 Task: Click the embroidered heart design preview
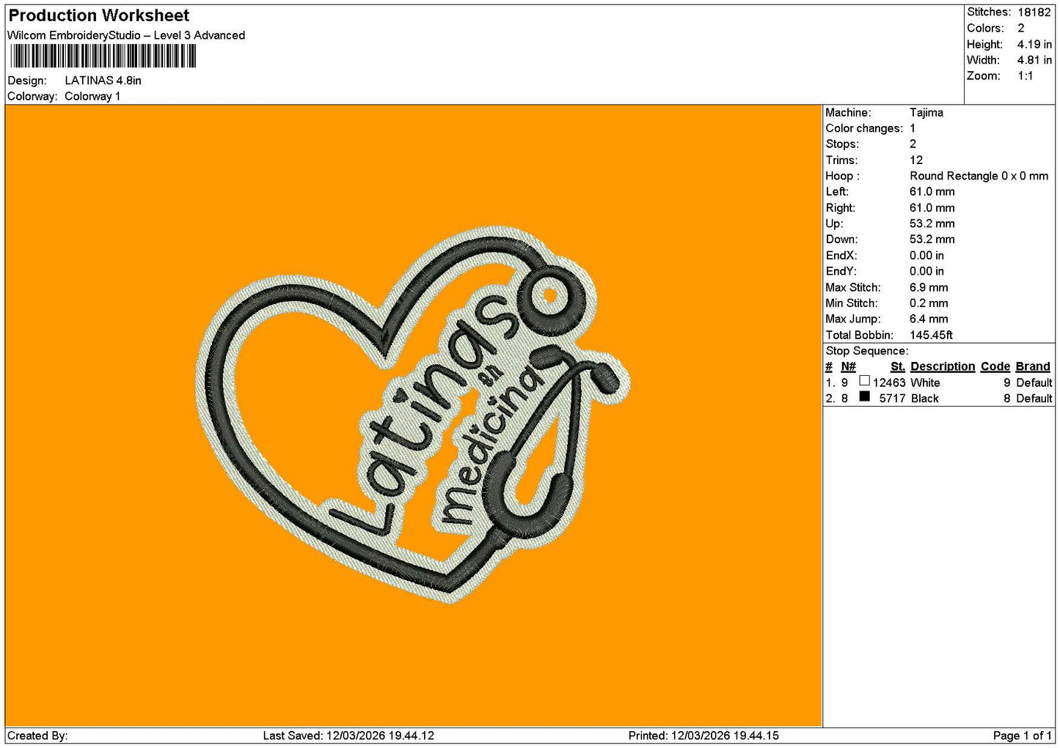414,415
